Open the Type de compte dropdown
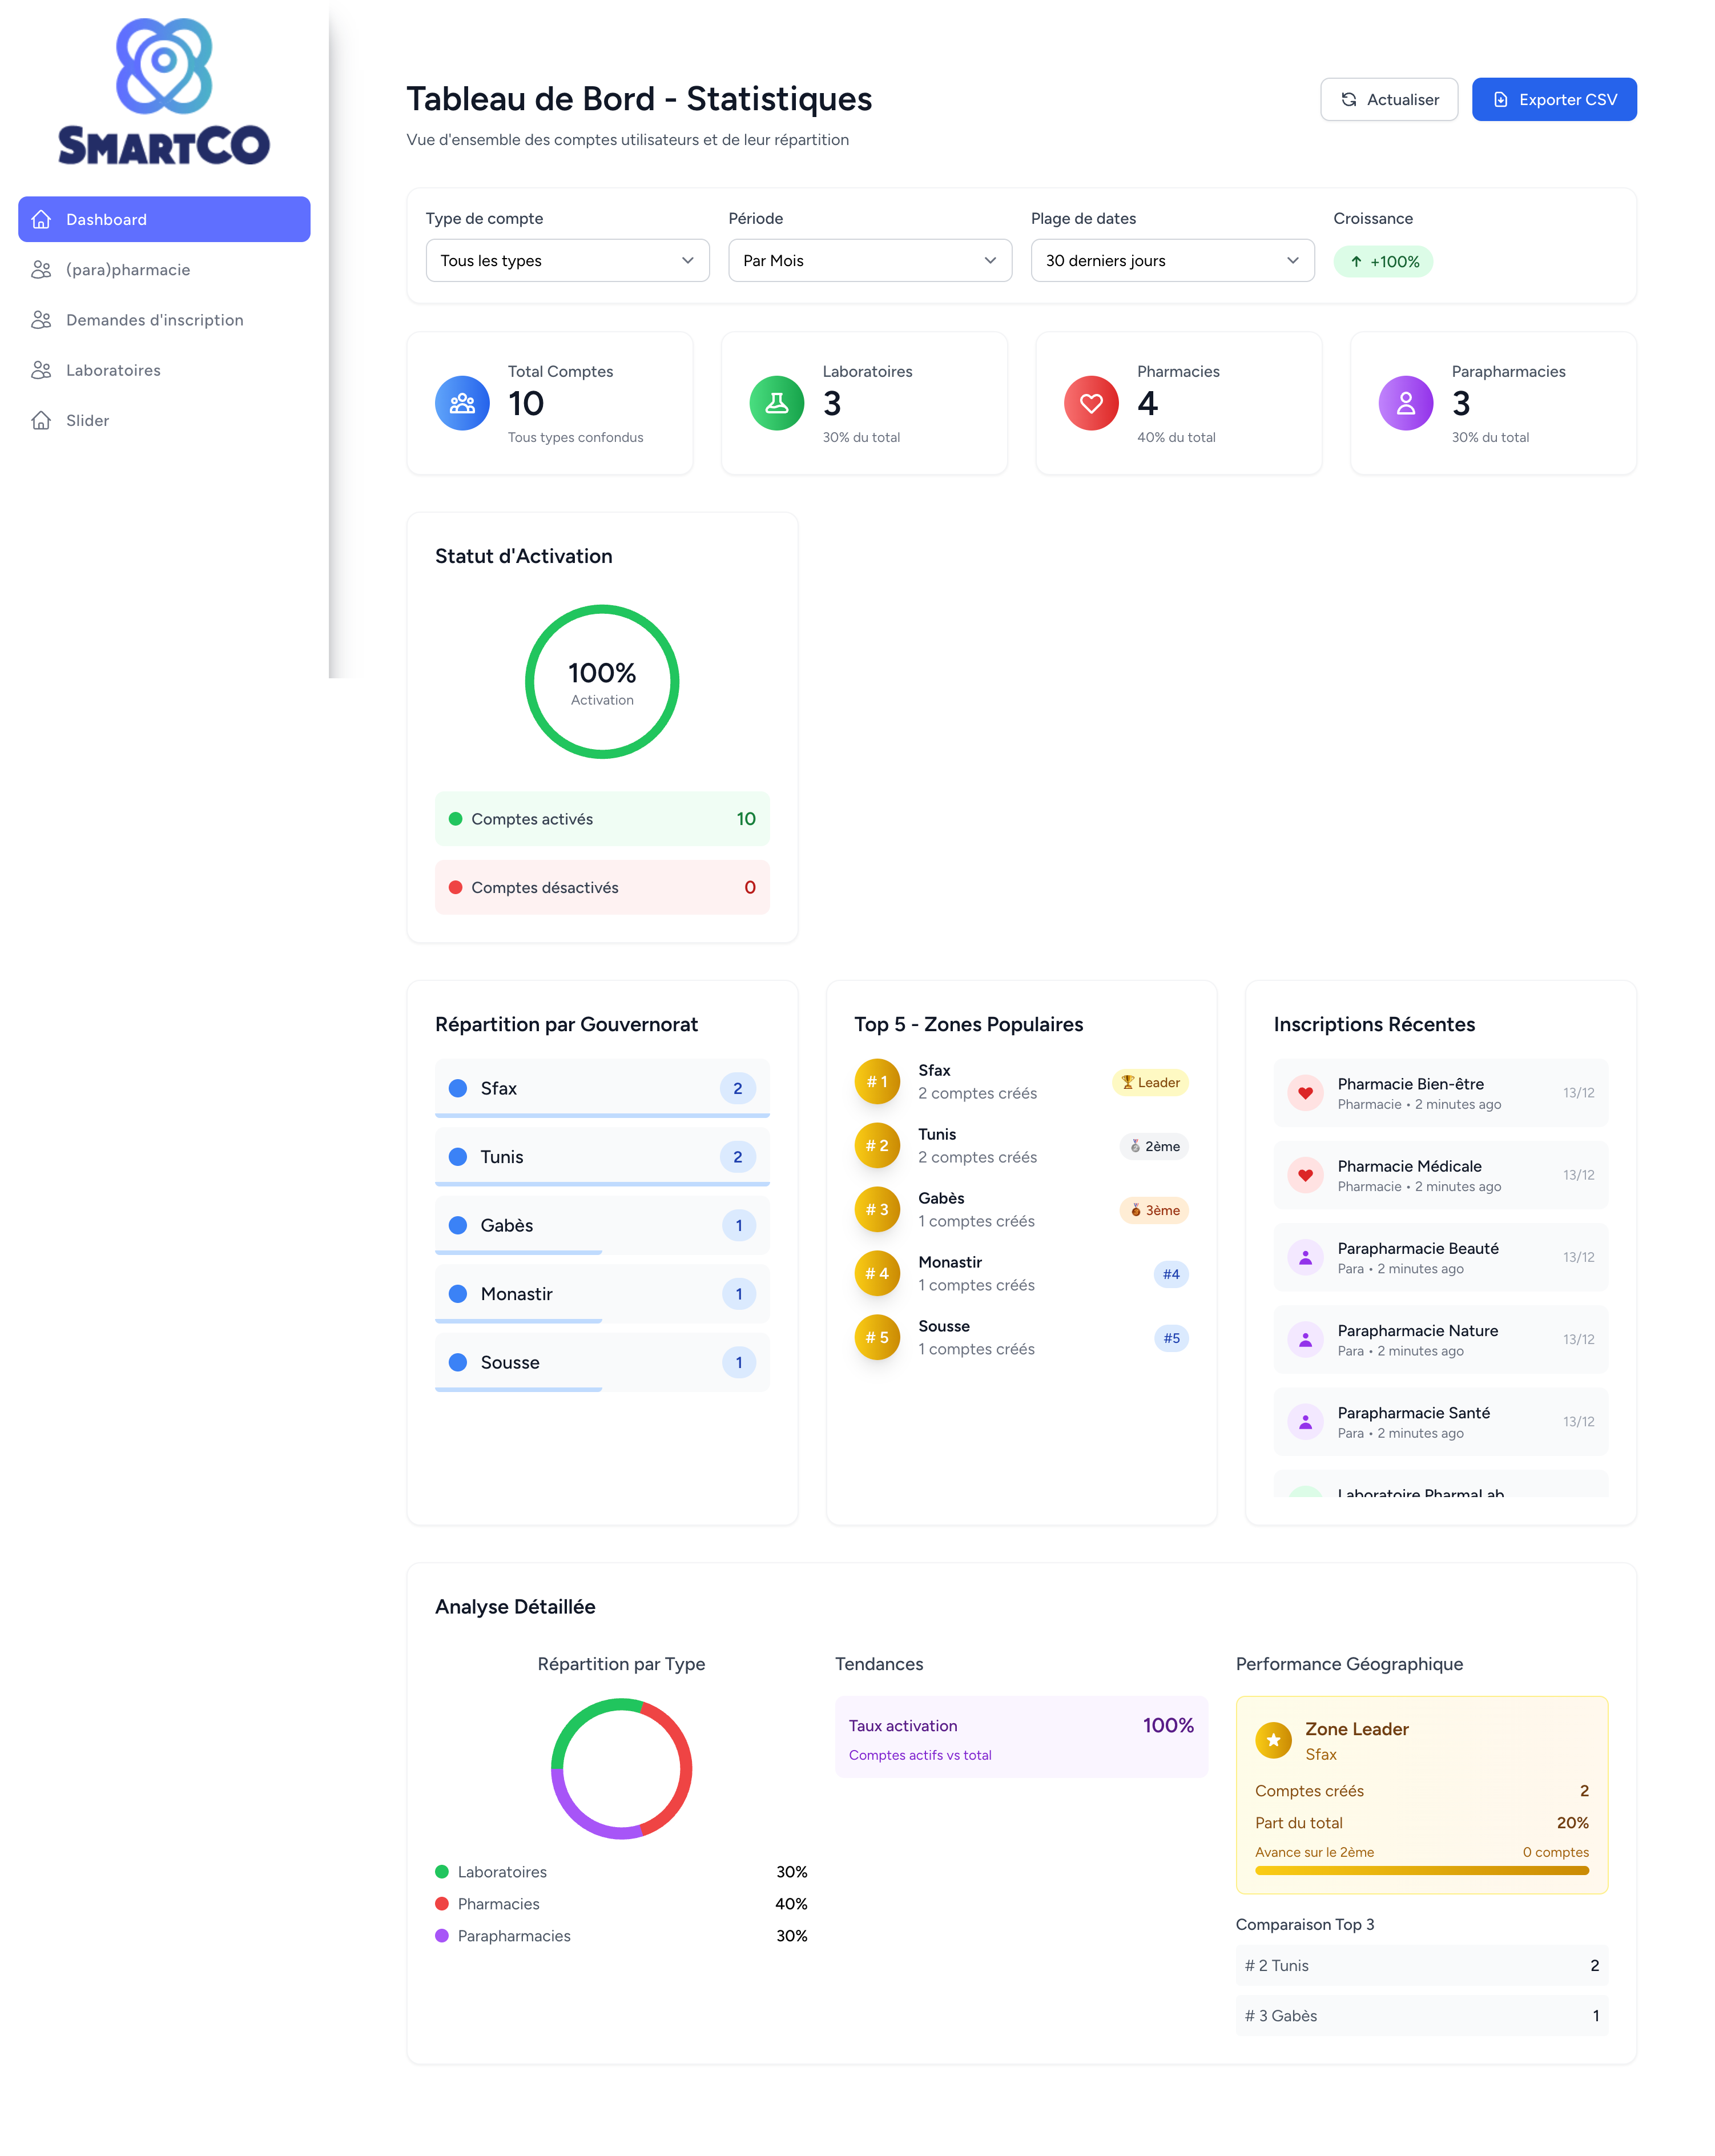 567,260
